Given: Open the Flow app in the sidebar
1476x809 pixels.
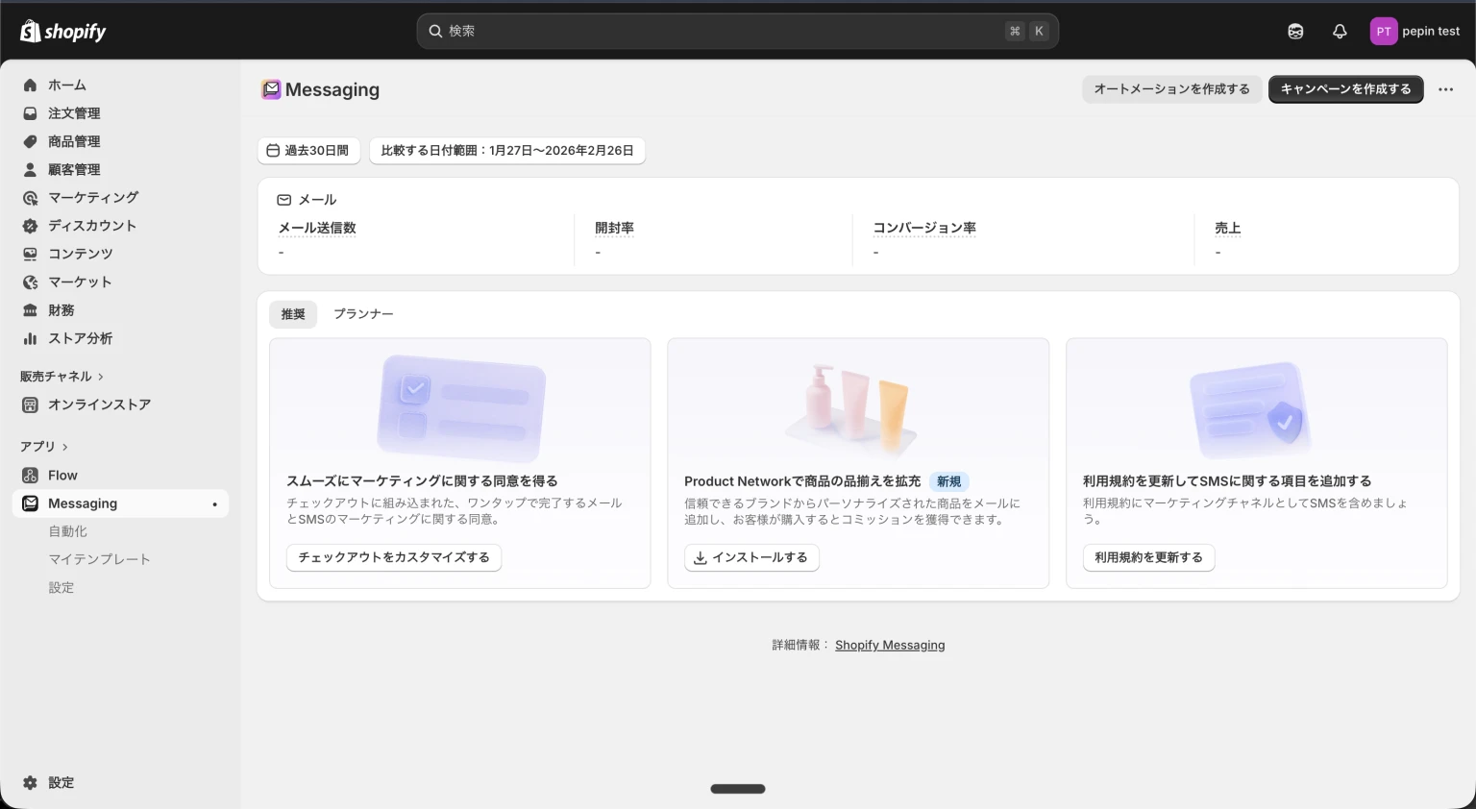Looking at the screenshot, I should point(61,475).
